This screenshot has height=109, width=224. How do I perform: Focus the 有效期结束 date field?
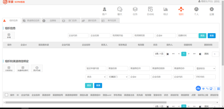[x=144, y=36]
